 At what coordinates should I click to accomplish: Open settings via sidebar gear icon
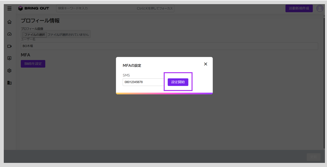[x=9, y=71]
